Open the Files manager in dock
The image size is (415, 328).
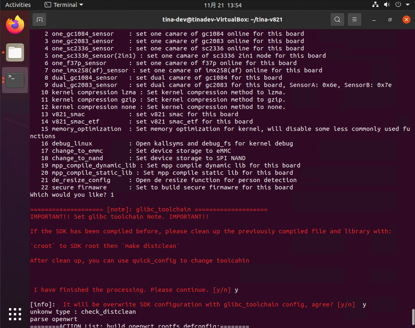tap(15, 52)
